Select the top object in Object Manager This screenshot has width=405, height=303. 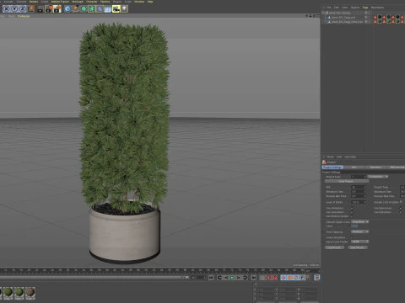pyautogui.click(x=339, y=13)
